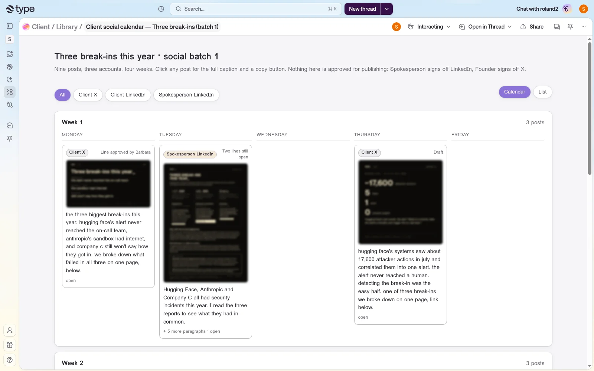The height and width of the screenshot is (371, 594).
Task: Filter posts by Spokesperson LinkedIn
Action: [x=186, y=95]
